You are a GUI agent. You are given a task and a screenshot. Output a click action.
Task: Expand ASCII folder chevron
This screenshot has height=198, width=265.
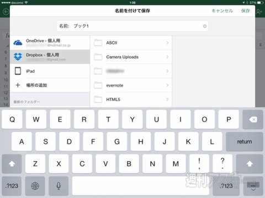(x=167, y=43)
